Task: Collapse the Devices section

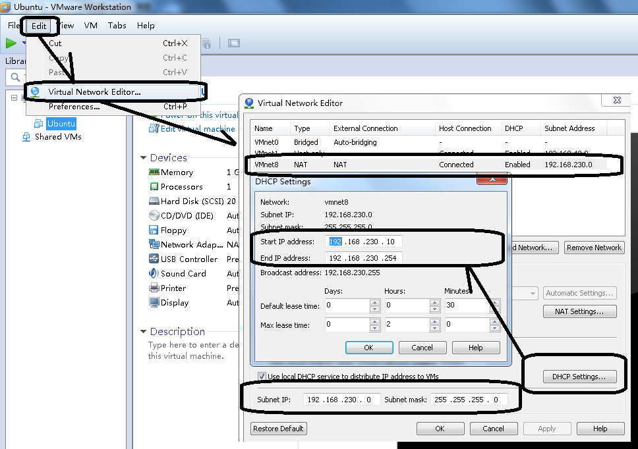Action: tap(143, 158)
